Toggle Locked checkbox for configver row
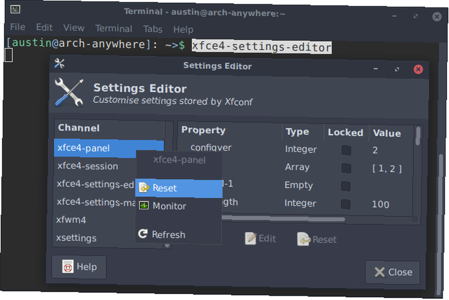Viewport: 449px width, 300px height. pos(346,150)
